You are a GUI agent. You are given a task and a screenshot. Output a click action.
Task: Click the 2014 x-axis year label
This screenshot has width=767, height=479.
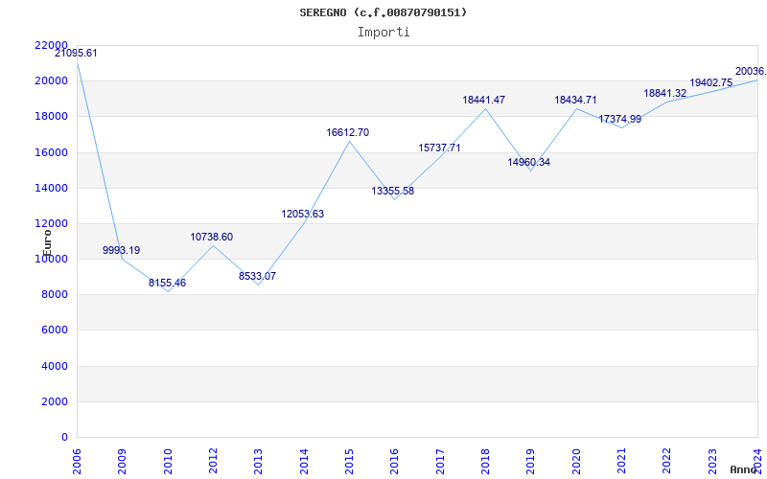tap(304, 461)
